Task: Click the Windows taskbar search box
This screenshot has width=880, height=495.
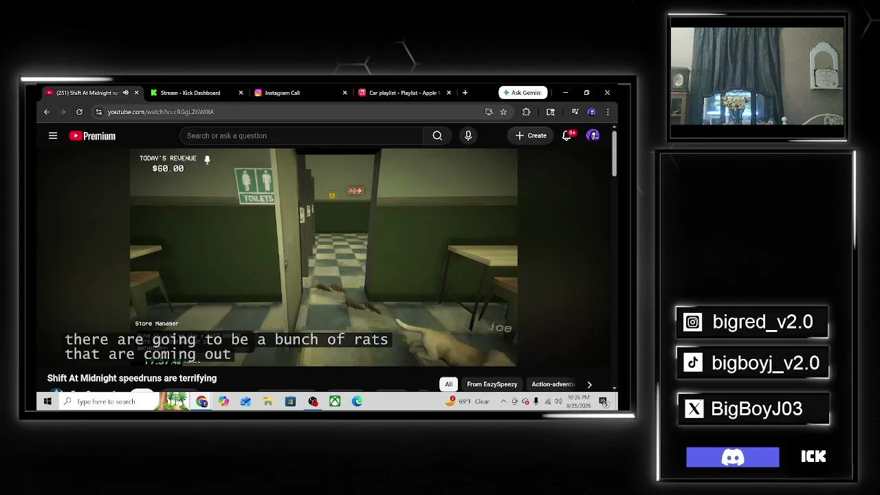Action: [x=108, y=401]
